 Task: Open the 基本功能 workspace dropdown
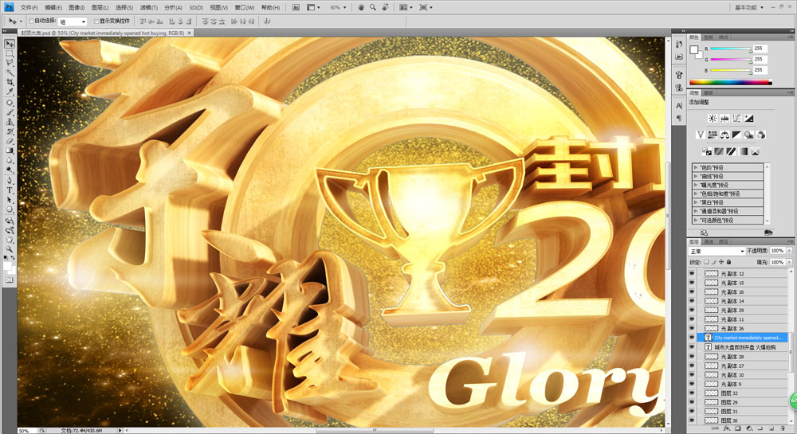(x=748, y=7)
